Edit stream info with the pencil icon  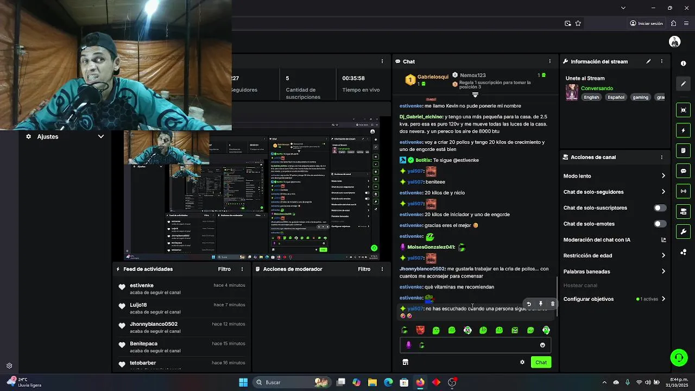648,61
